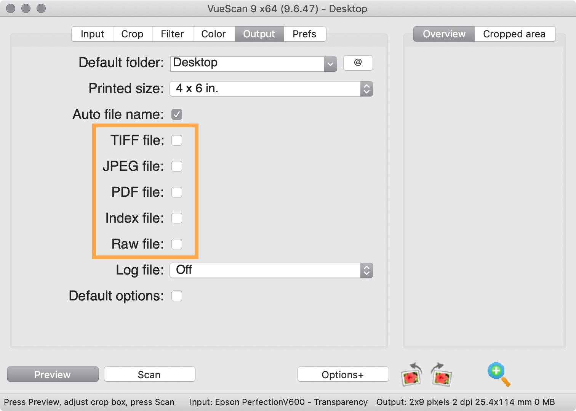Enable the JPEG file checkbox

(x=177, y=166)
